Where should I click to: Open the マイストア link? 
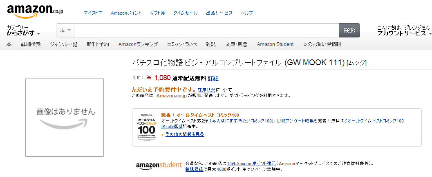[93, 13]
